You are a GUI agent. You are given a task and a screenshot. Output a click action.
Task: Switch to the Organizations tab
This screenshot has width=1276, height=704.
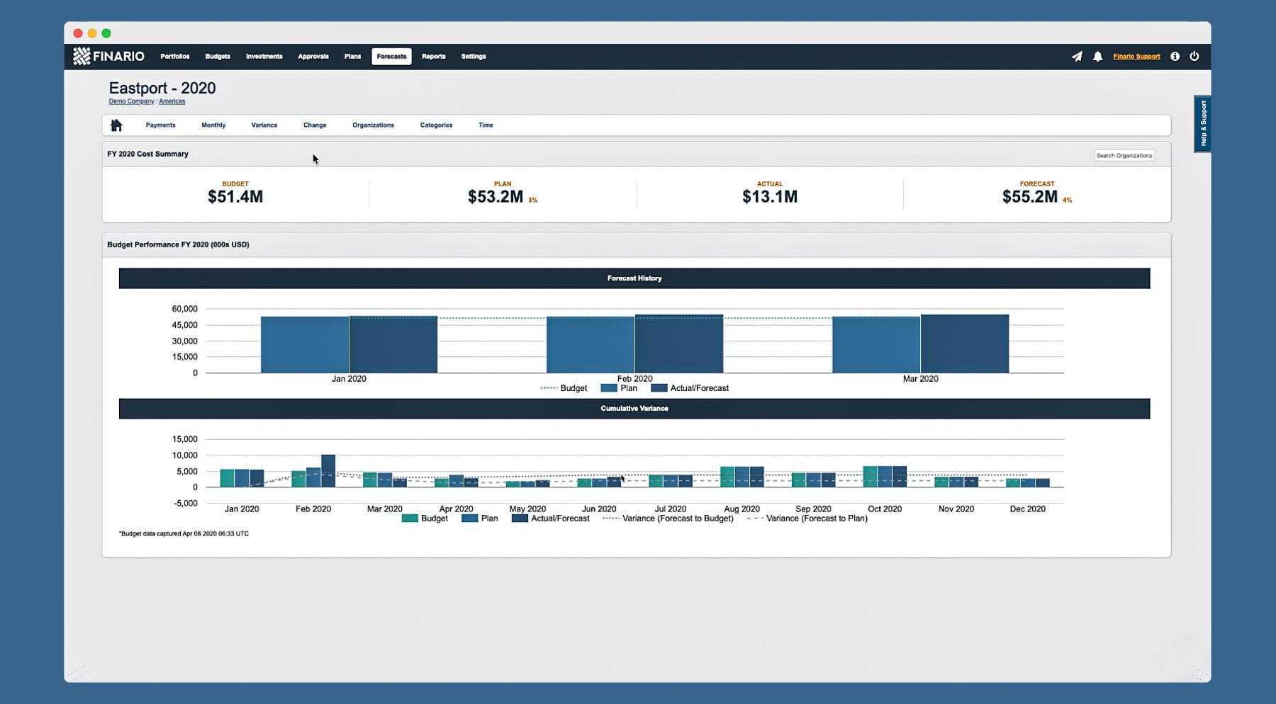[373, 125]
